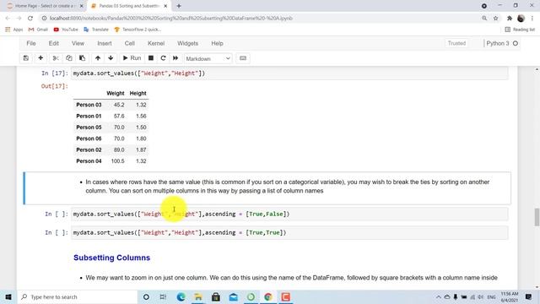The image size is (540, 304).
Task: Open the TensorFlow 2 quick bookmark
Action: click(x=138, y=30)
